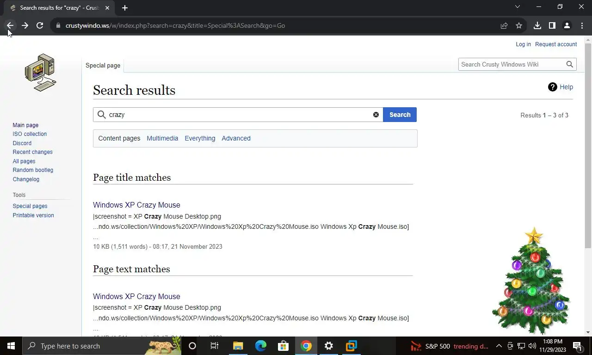The image size is (592, 355).
Task: Click the Results 1 – 3 of 3 text
Action: pyautogui.click(x=544, y=115)
